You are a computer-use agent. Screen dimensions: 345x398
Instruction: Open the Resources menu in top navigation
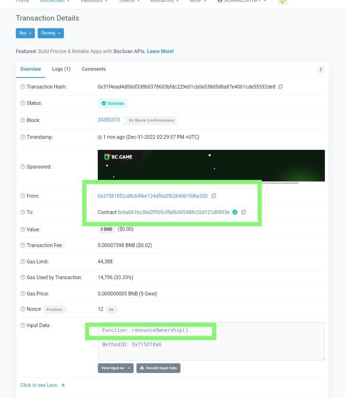164,1
